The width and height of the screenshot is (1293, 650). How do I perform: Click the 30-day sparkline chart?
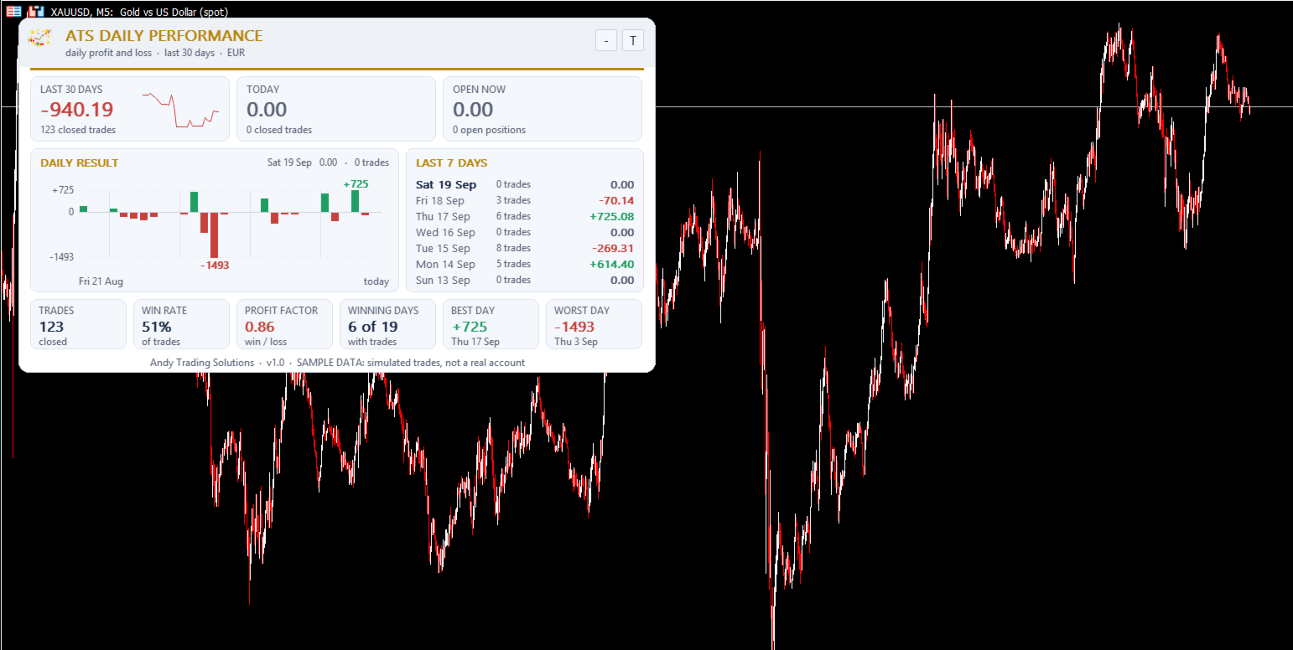[180, 109]
